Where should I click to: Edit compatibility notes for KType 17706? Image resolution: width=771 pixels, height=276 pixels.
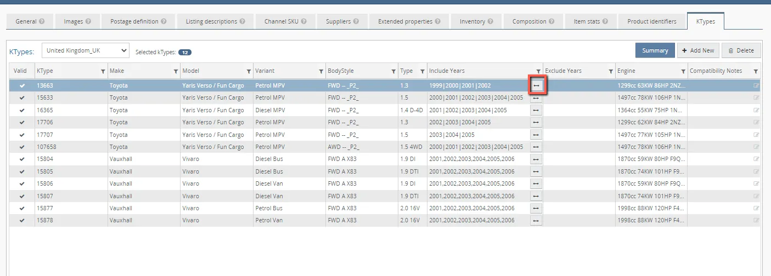coord(756,122)
